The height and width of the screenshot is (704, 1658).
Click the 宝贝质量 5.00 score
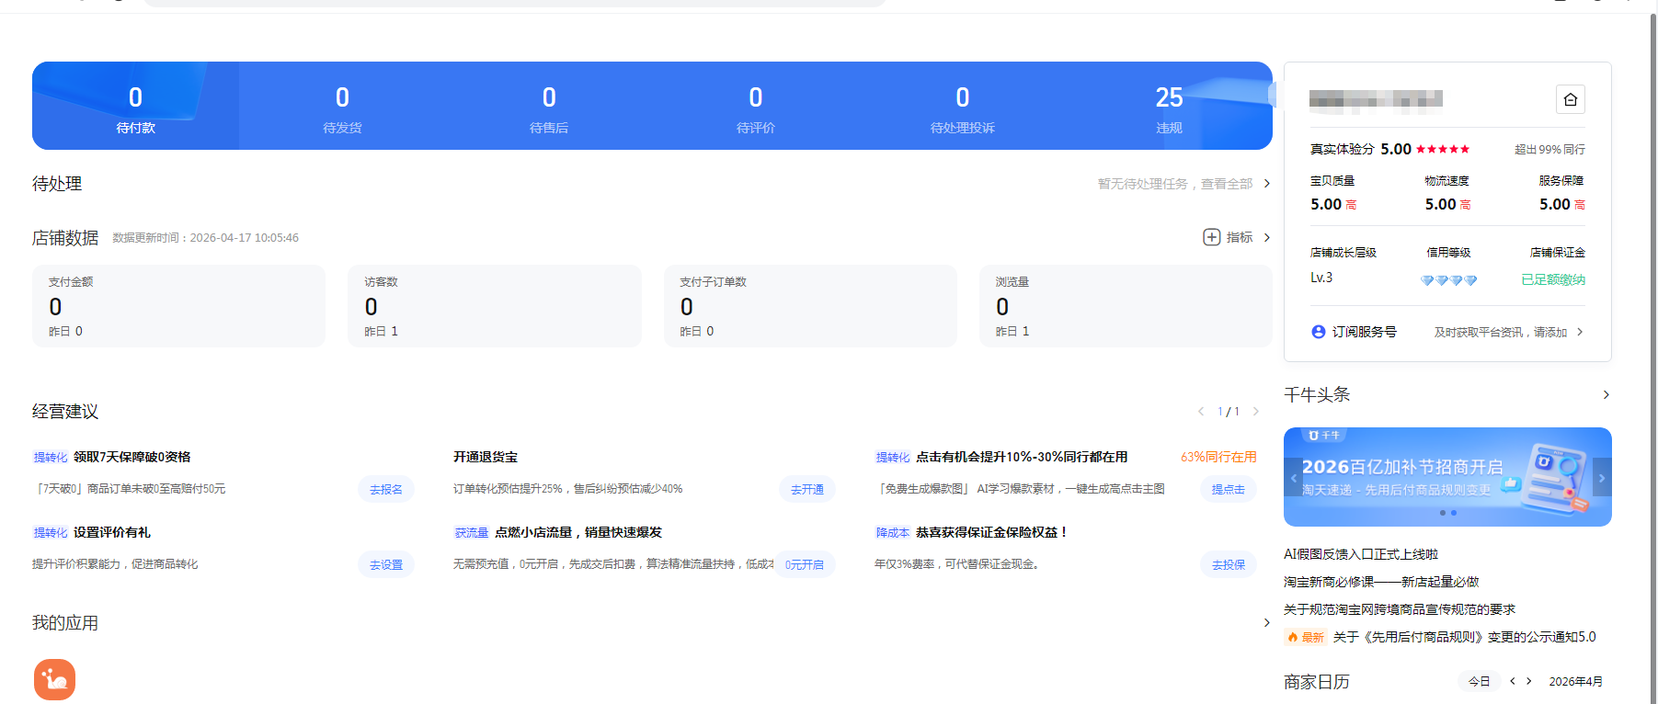click(x=1326, y=204)
